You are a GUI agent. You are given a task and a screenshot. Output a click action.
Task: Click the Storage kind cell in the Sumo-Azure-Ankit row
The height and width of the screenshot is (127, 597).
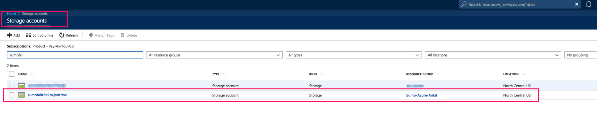[315, 95]
